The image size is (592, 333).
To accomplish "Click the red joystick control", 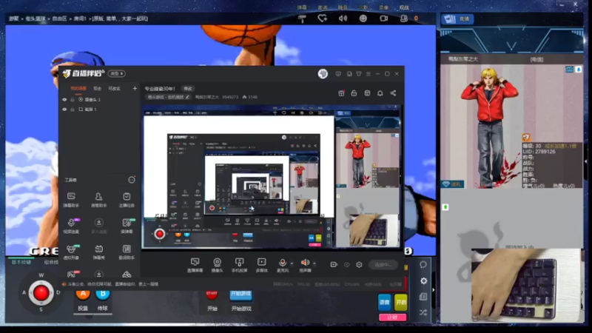I will [x=41, y=292].
